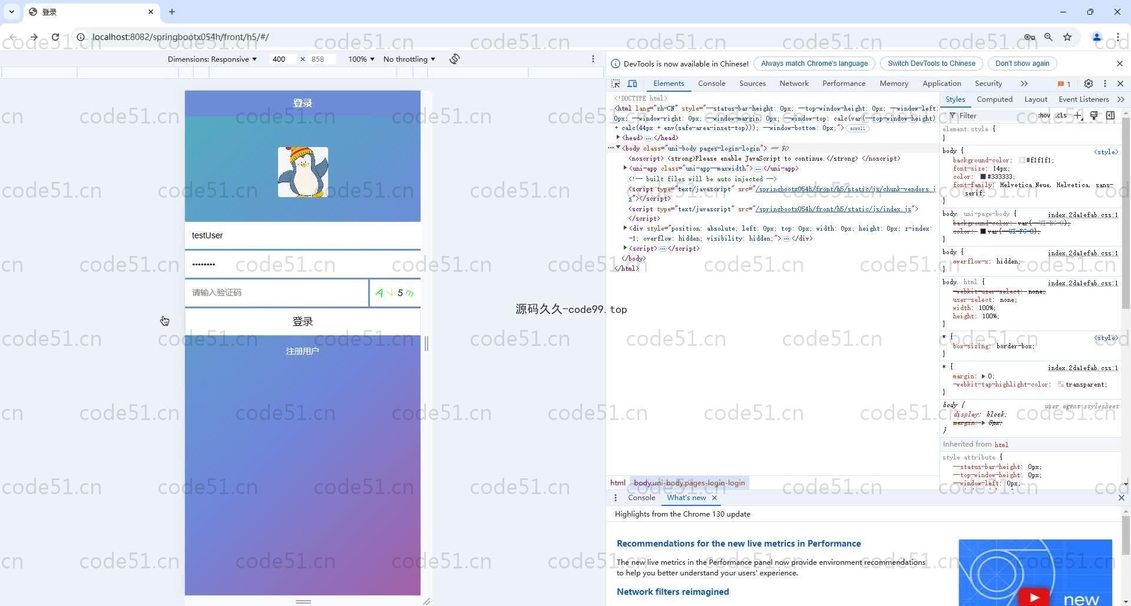Activate the inspect element picker icon
This screenshot has width=1131, height=606.
[x=616, y=84]
